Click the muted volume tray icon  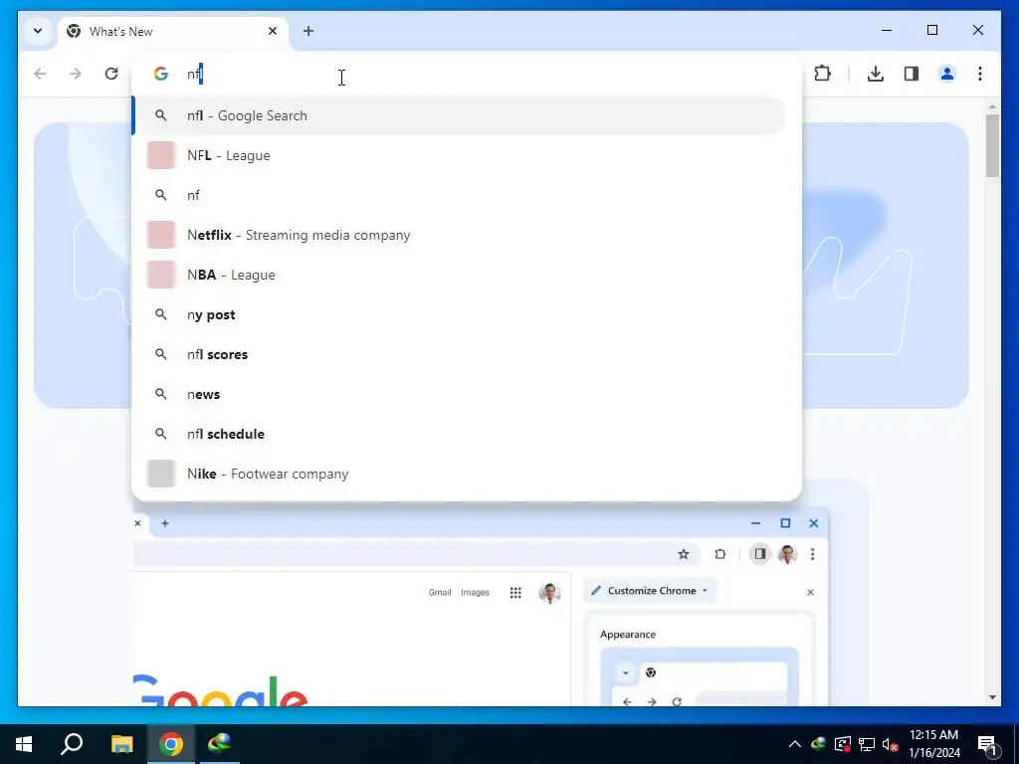click(891, 744)
